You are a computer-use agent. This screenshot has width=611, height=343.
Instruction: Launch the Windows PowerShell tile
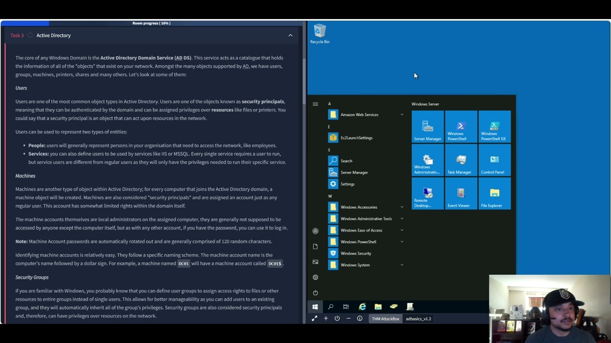[x=461, y=126]
